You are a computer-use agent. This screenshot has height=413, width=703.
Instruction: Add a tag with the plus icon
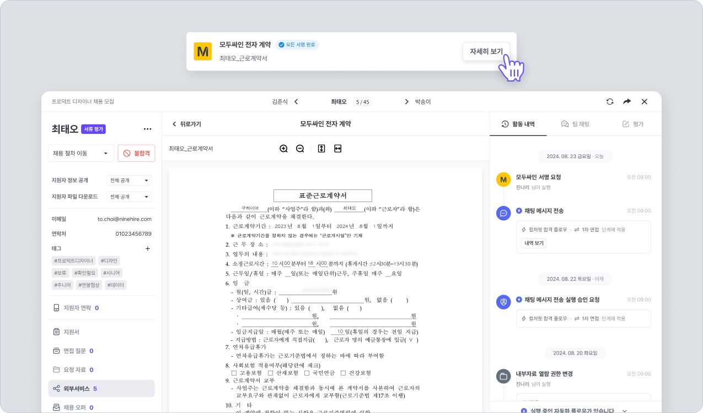[x=148, y=248]
